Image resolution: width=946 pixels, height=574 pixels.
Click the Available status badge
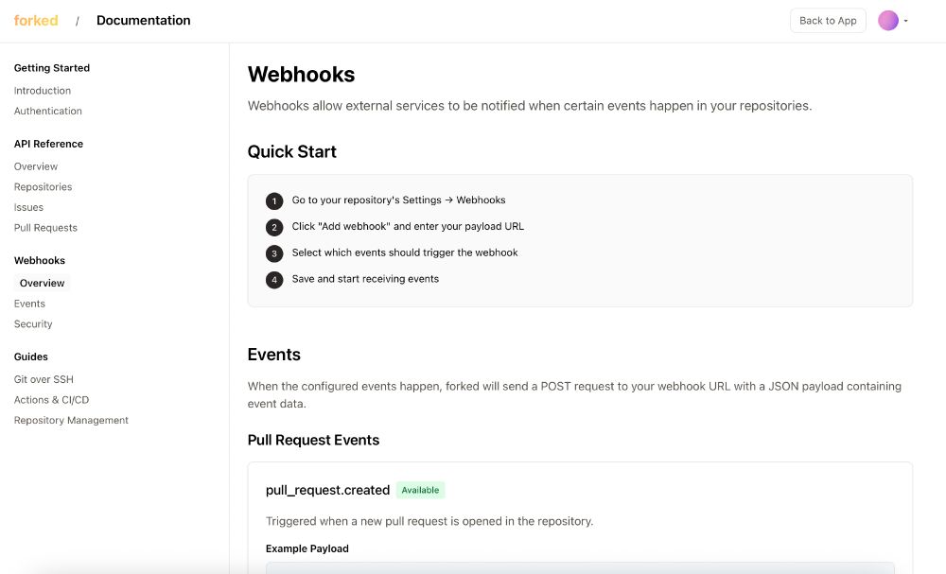[421, 490]
